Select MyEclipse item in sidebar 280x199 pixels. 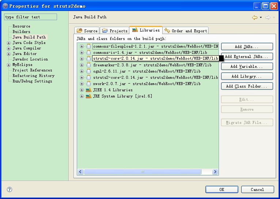coord(22,65)
